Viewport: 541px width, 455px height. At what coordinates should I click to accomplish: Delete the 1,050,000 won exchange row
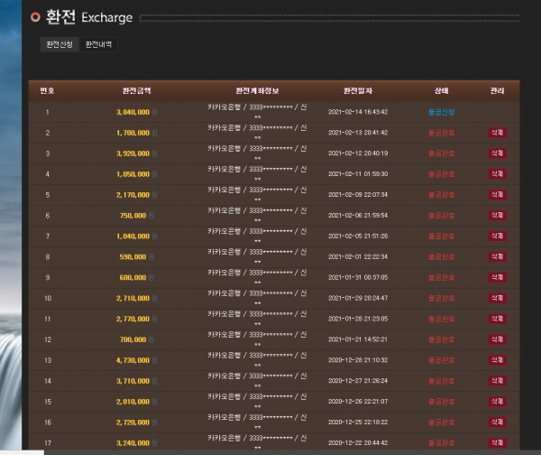point(497,174)
